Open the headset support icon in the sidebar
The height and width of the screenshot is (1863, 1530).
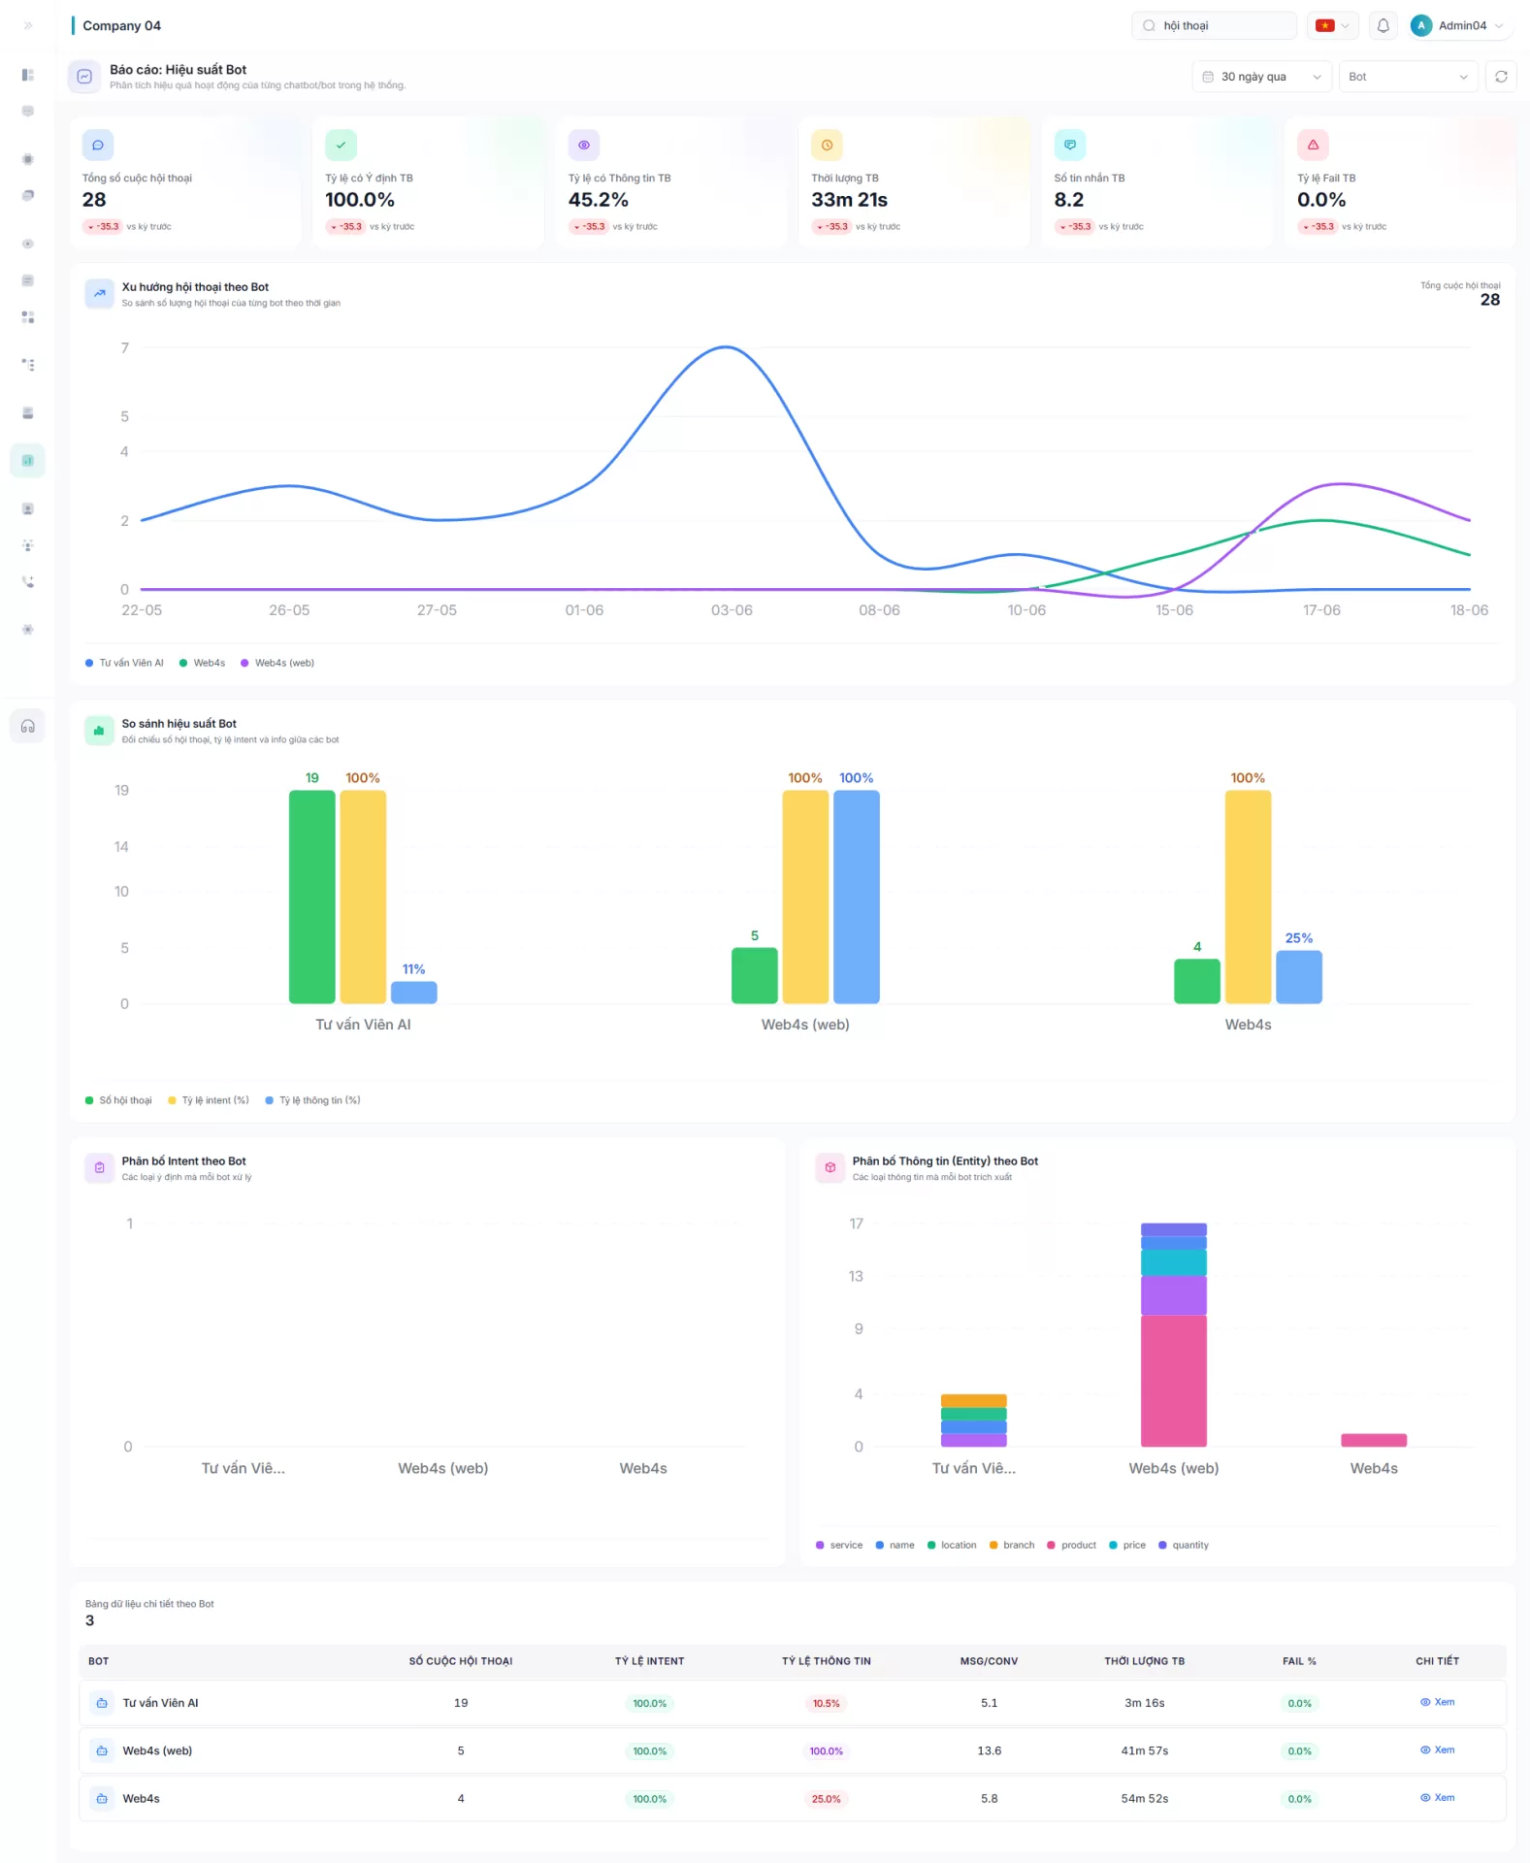(28, 726)
